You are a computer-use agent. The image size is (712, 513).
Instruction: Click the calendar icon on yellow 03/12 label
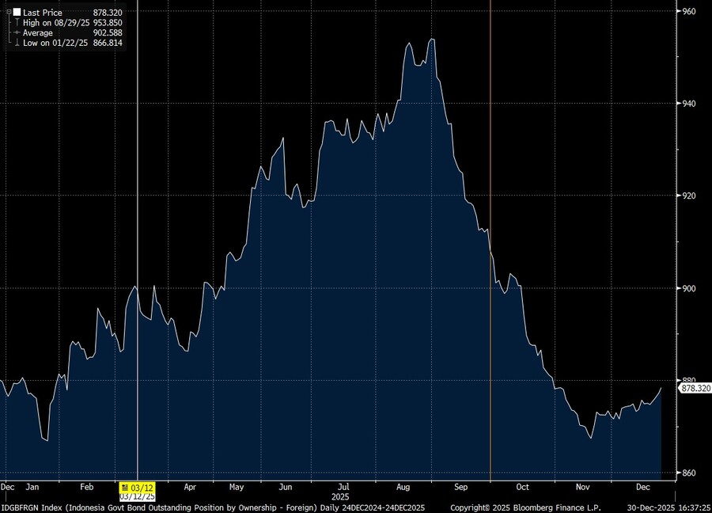(125, 487)
